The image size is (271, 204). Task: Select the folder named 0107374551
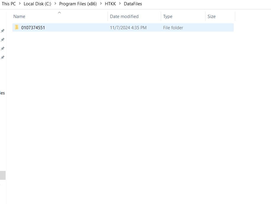(x=33, y=28)
